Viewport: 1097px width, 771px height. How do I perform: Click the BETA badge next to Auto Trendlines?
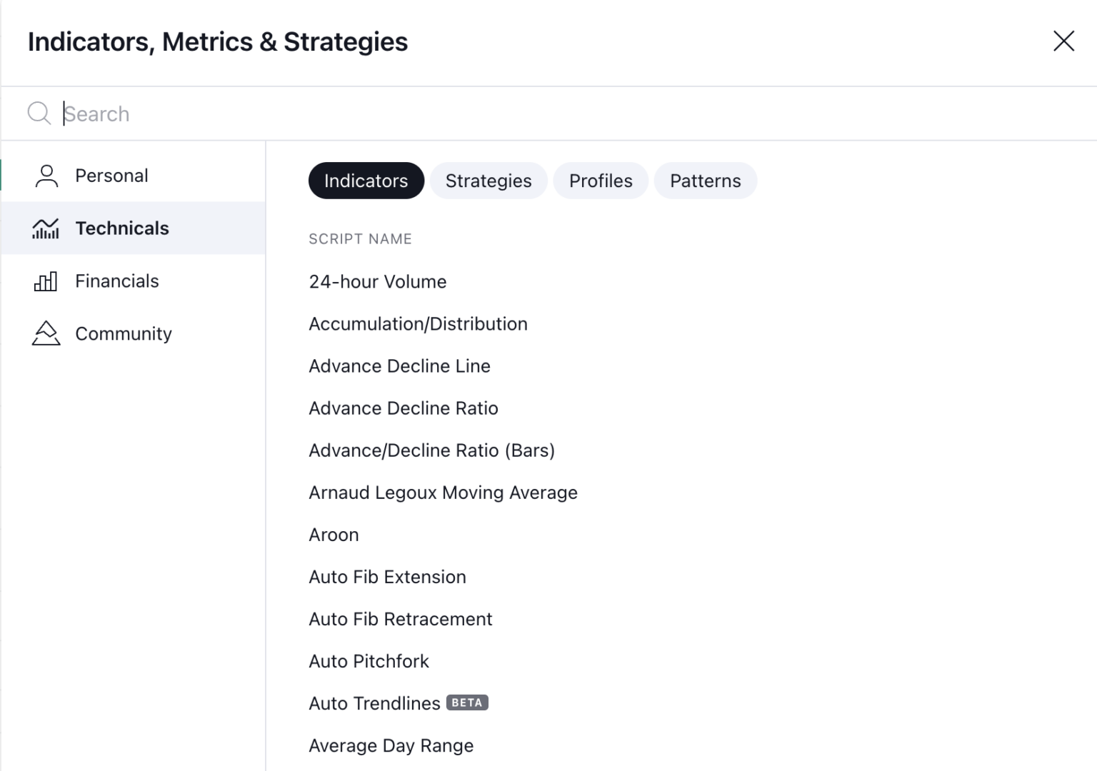click(467, 702)
